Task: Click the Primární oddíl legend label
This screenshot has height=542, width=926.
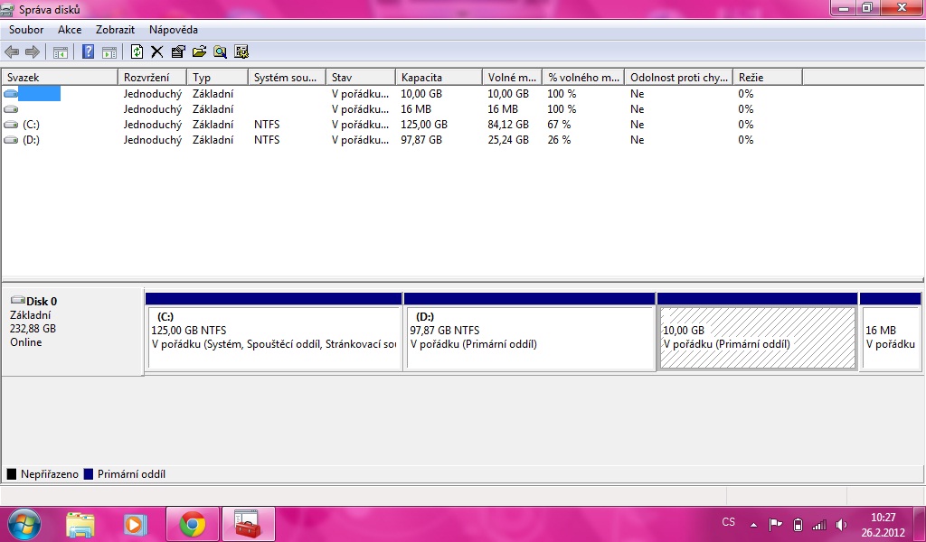Action: pyautogui.click(x=131, y=474)
